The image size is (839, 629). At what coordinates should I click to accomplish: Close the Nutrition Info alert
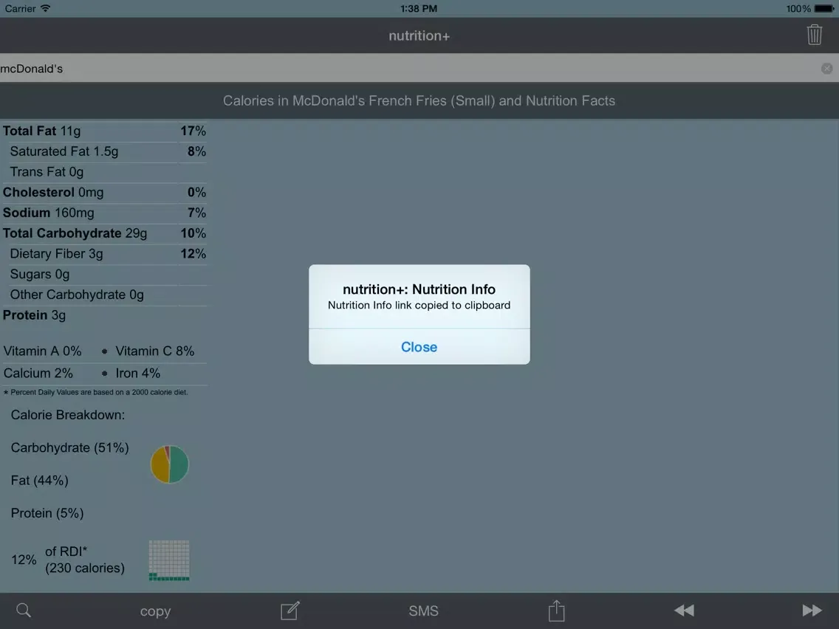click(x=419, y=346)
